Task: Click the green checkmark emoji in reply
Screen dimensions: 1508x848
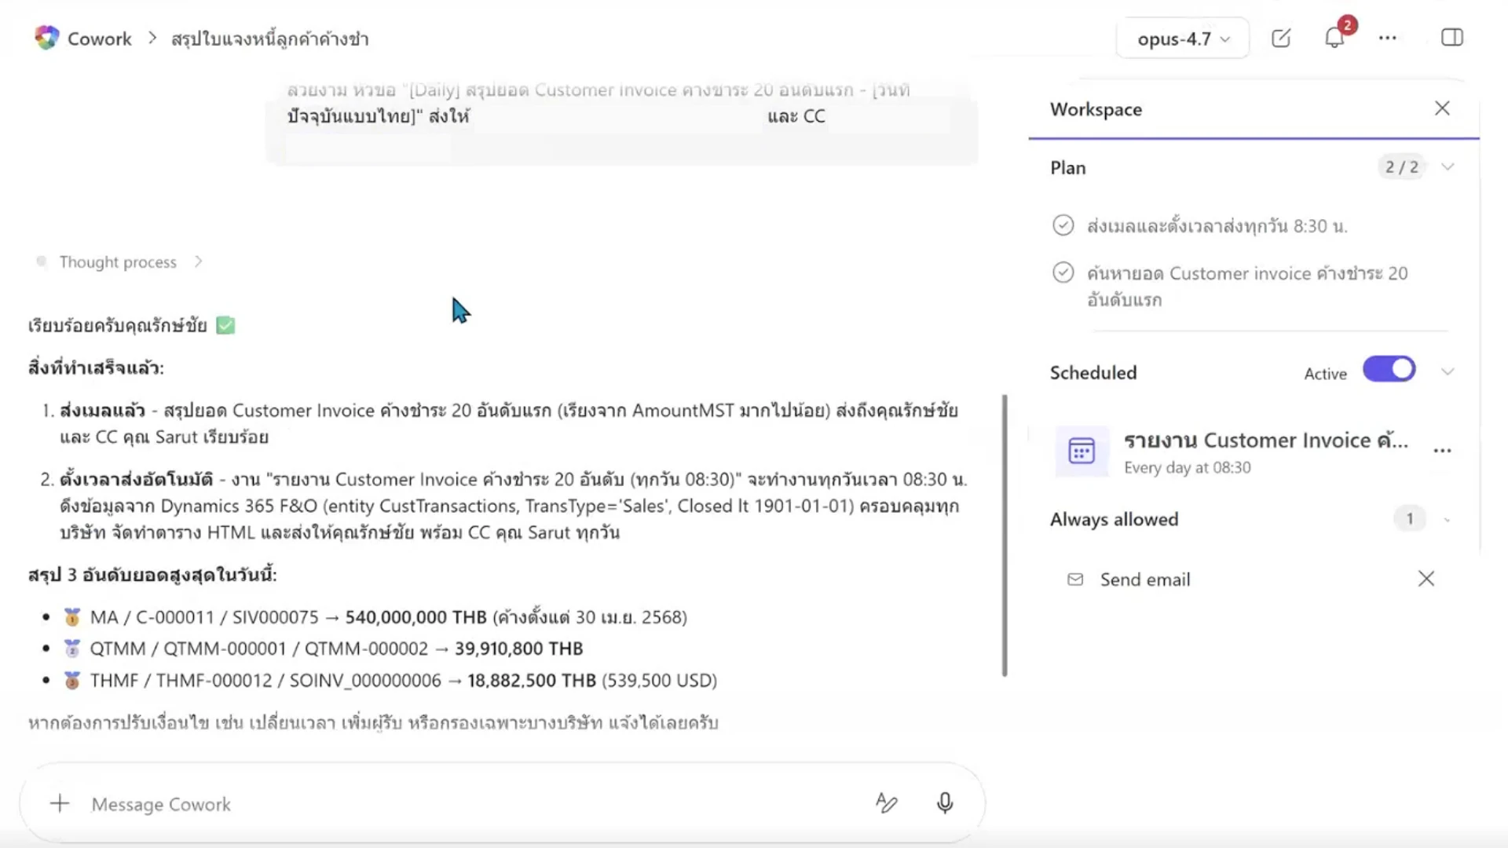Action: pyautogui.click(x=225, y=325)
